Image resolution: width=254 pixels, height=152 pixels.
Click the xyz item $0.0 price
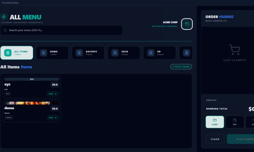tap(55, 85)
